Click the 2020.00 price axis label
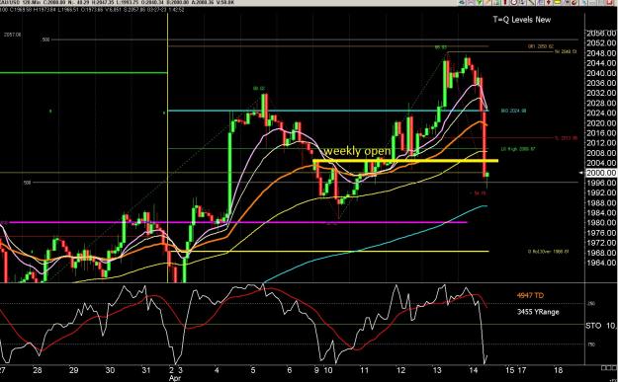618x382 pixels. (601, 123)
